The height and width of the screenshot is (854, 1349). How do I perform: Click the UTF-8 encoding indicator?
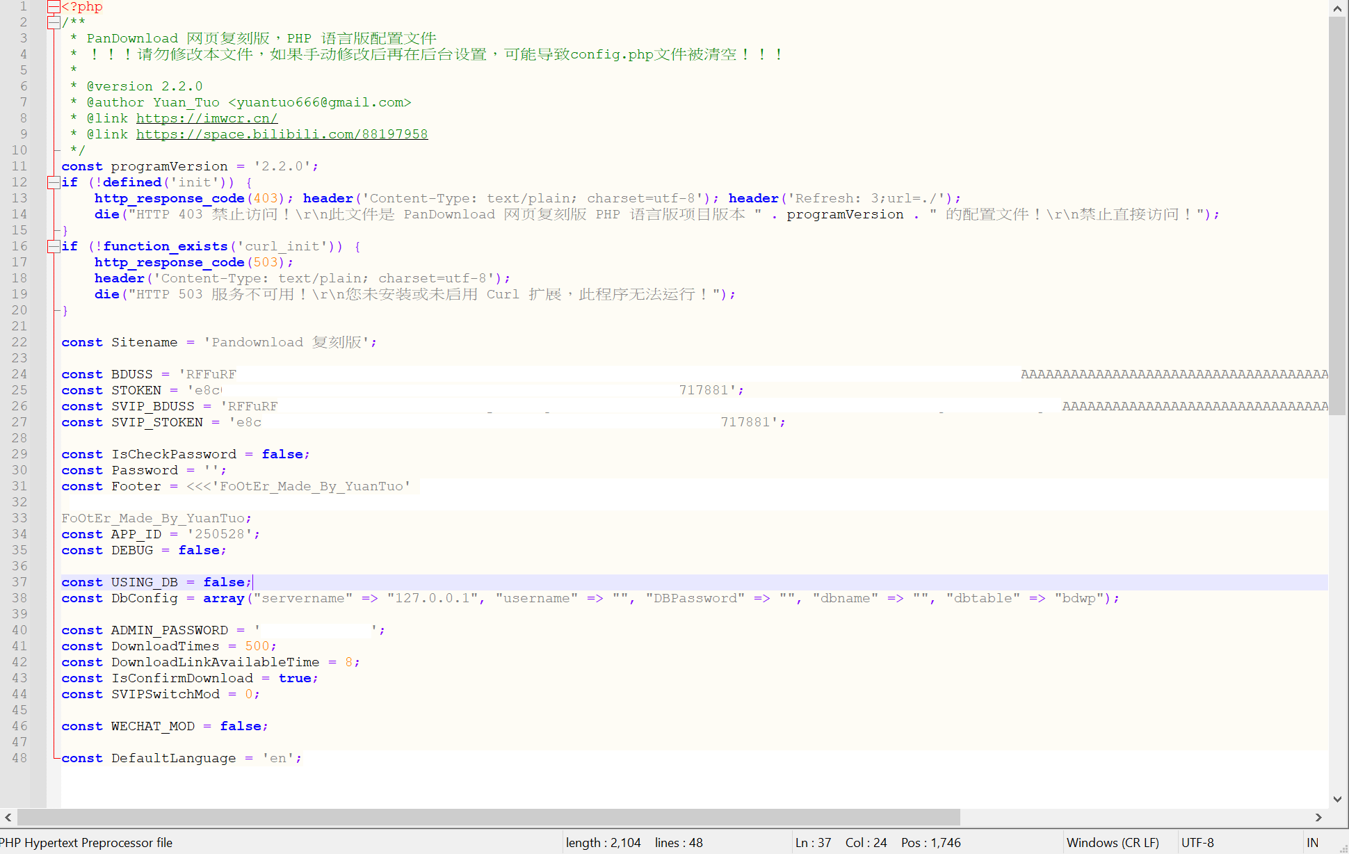tap(1199, 842)
